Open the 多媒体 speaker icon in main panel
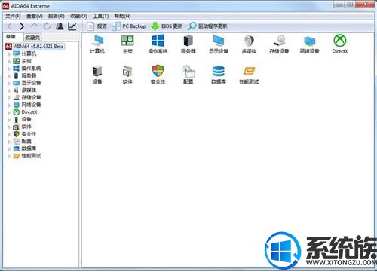Viewport: 377px width, 272px height. pyautogui.click(x=249, y=44)
